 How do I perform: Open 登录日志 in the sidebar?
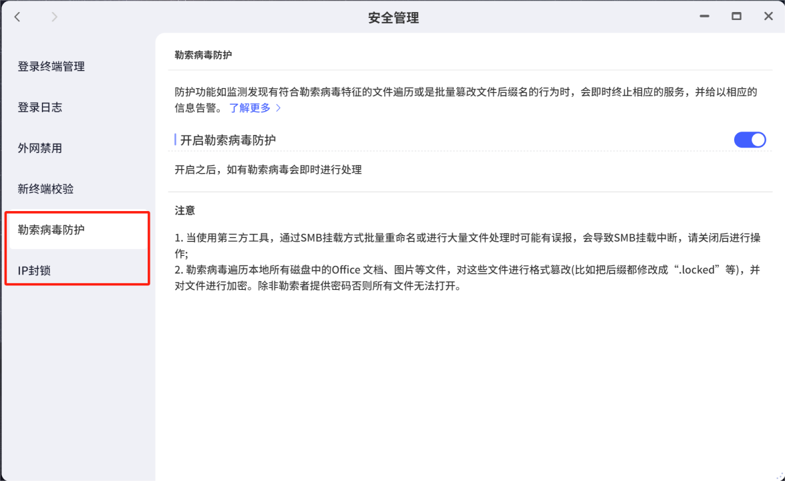click(x=40, y=107)
